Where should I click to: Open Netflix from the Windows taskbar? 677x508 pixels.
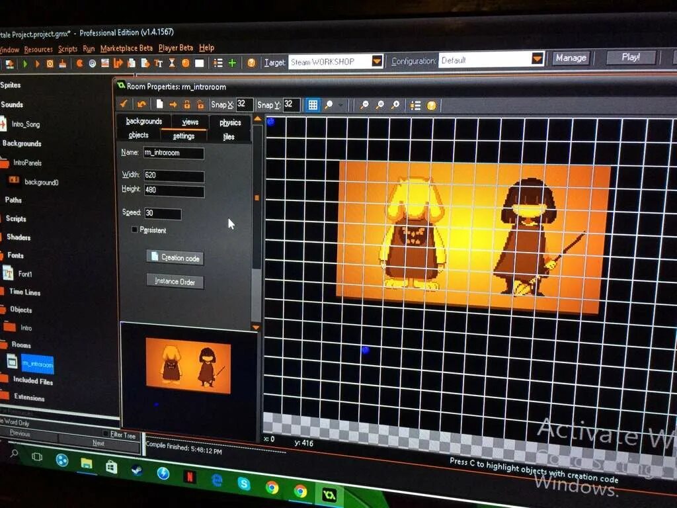pyautogui.click(x=189, y=477)
